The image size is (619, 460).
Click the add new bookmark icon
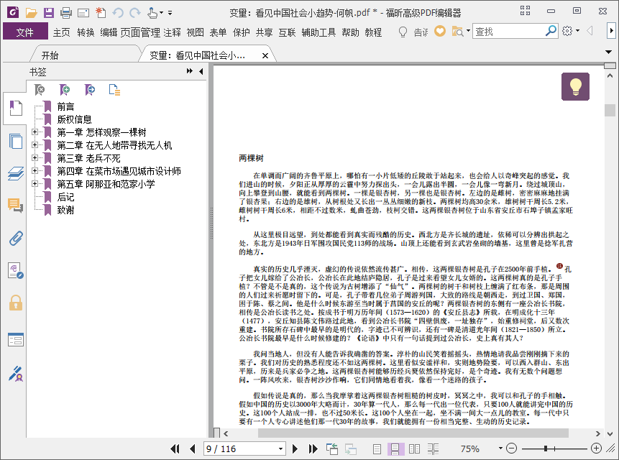coord(65,90)
